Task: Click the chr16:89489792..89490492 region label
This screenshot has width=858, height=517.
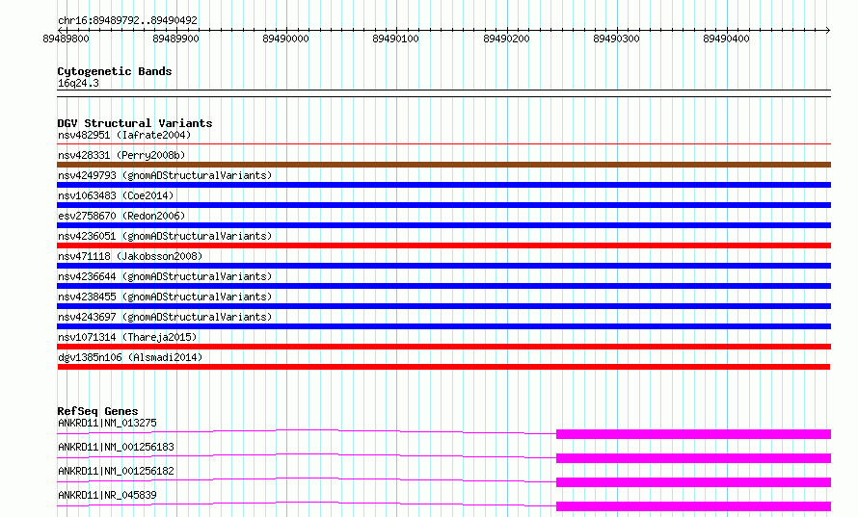Action: click(127, 20)
